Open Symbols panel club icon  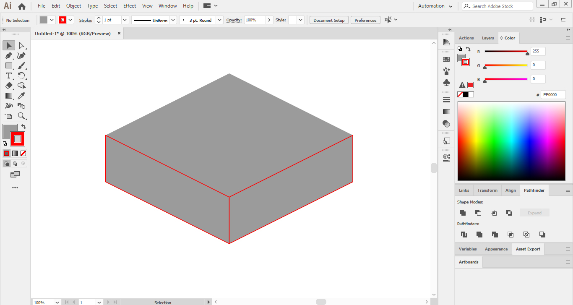[446, 83]
